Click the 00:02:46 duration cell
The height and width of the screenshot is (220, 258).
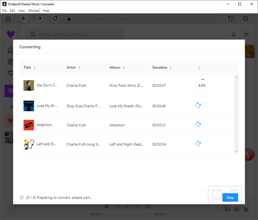coord(159,106)
